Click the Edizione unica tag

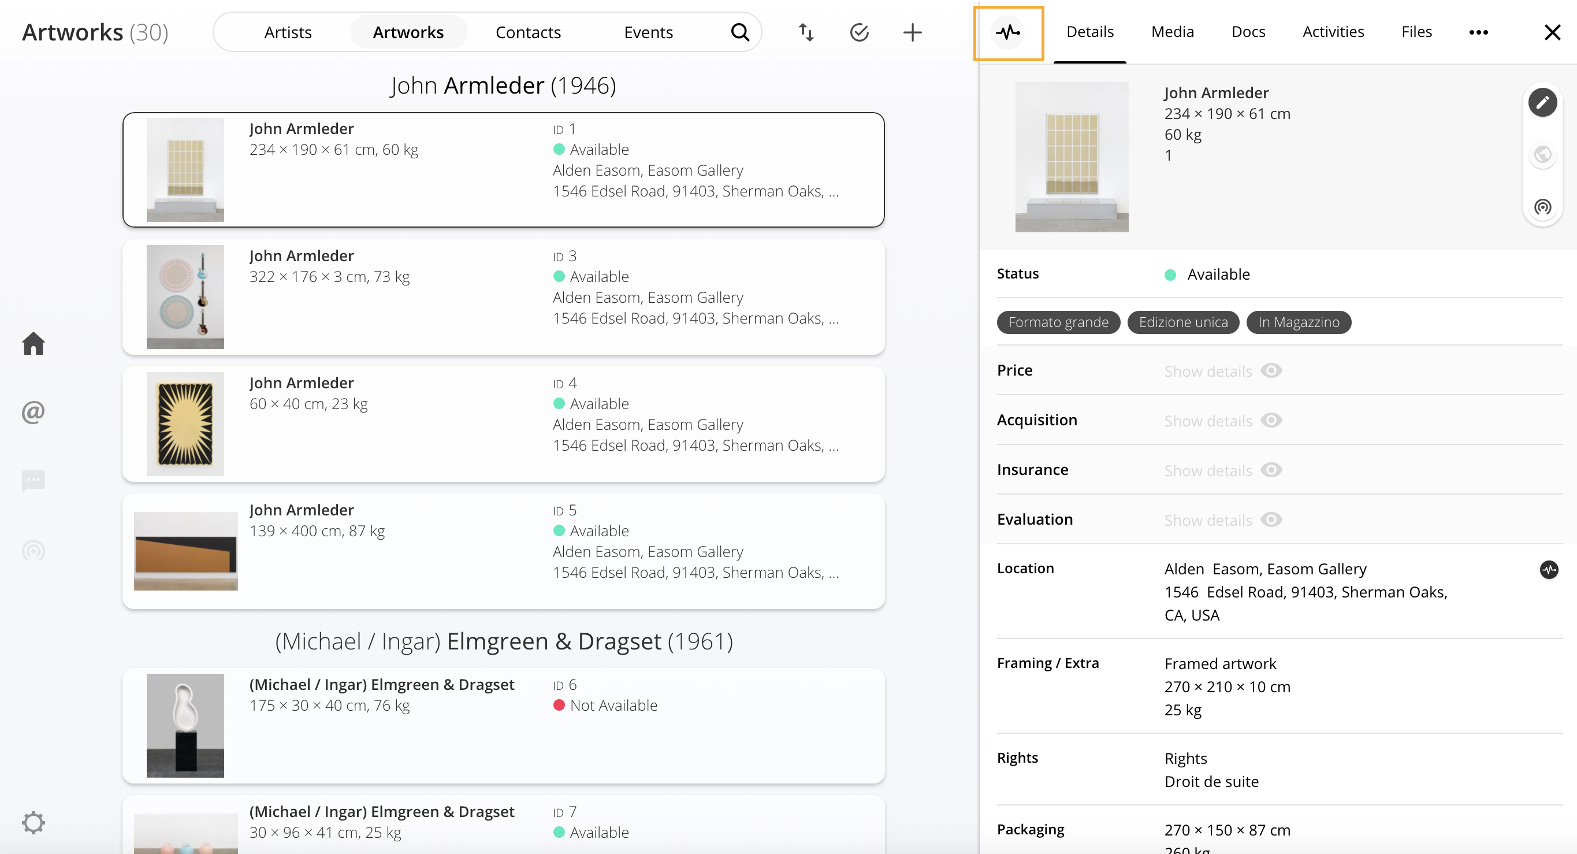(1183, 322)
